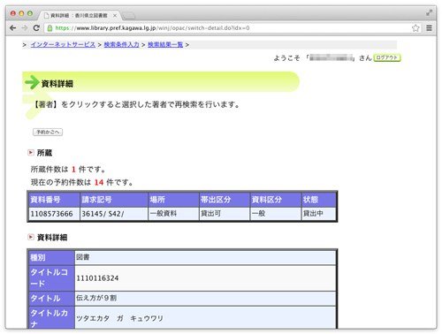Viewport: 442px width, 334px height.
Task: Click the red arrow icon beside 資料詳細 section
Action: [x=31, y=237]
